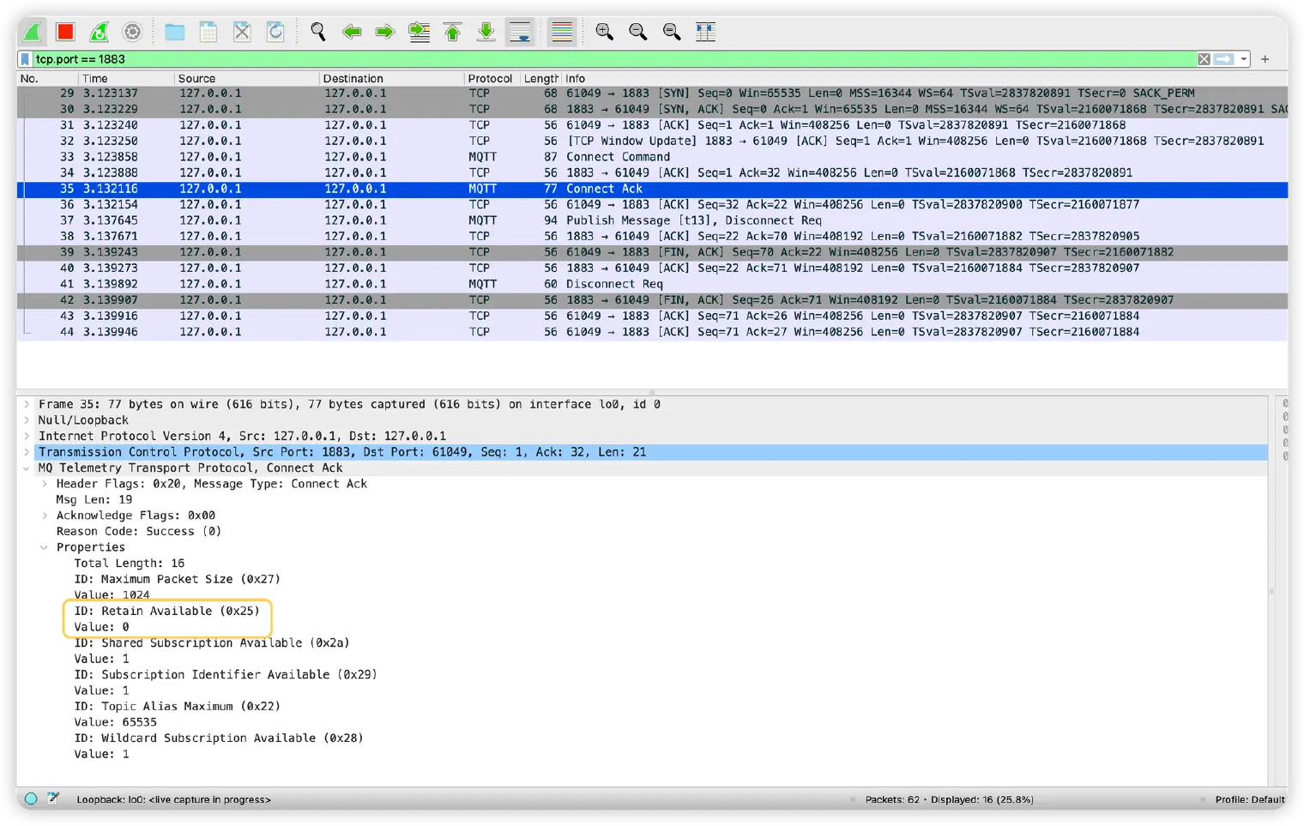Select packet 33 Connect Command row
1304x826 pixels.
pyautogui.click(x=652, y=157)
